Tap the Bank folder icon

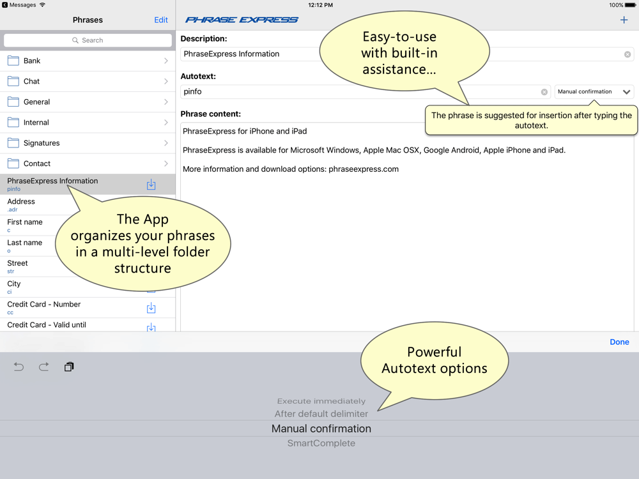[x=13, y=61]
